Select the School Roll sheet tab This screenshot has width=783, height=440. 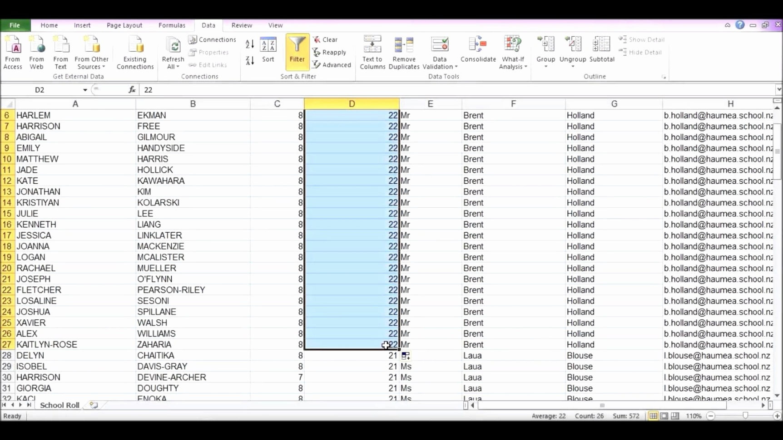coord(59,405)
